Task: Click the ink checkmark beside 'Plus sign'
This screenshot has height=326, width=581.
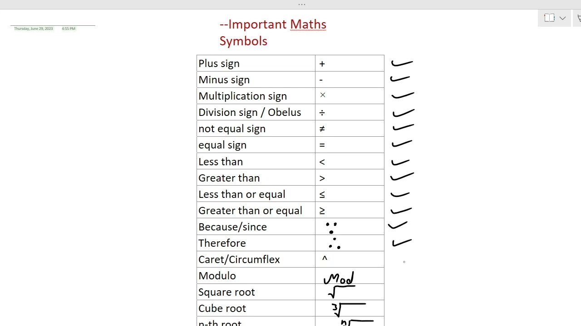Action: 402,63
